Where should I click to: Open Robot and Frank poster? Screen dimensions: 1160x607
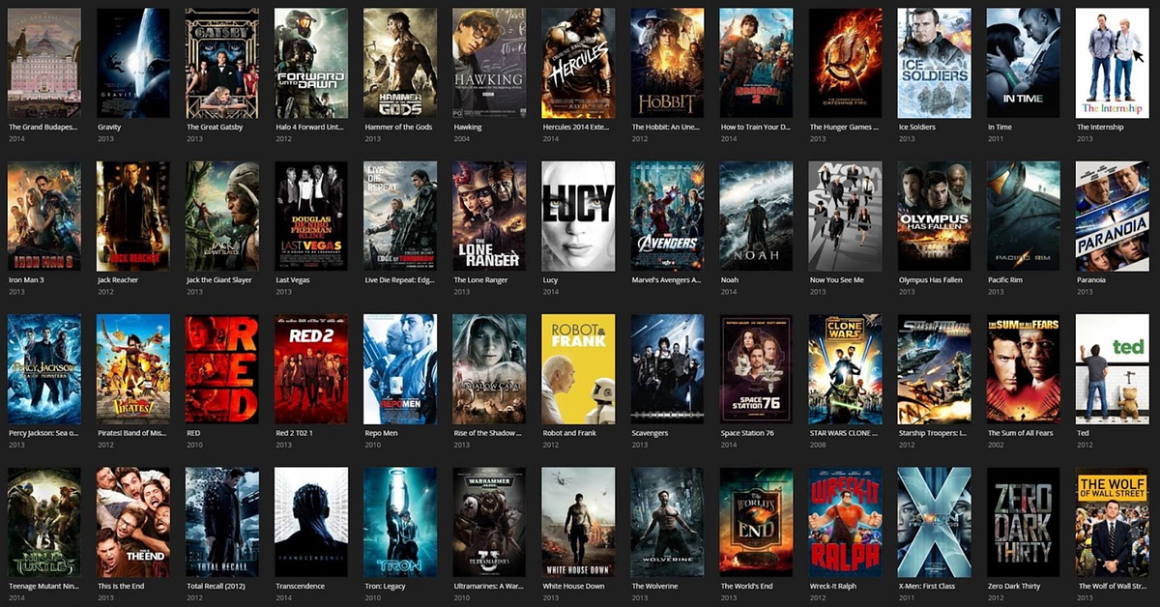[578, 369]
